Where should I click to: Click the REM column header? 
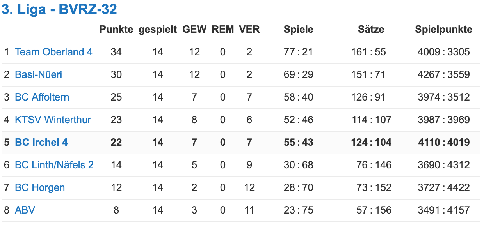(223, 29)
